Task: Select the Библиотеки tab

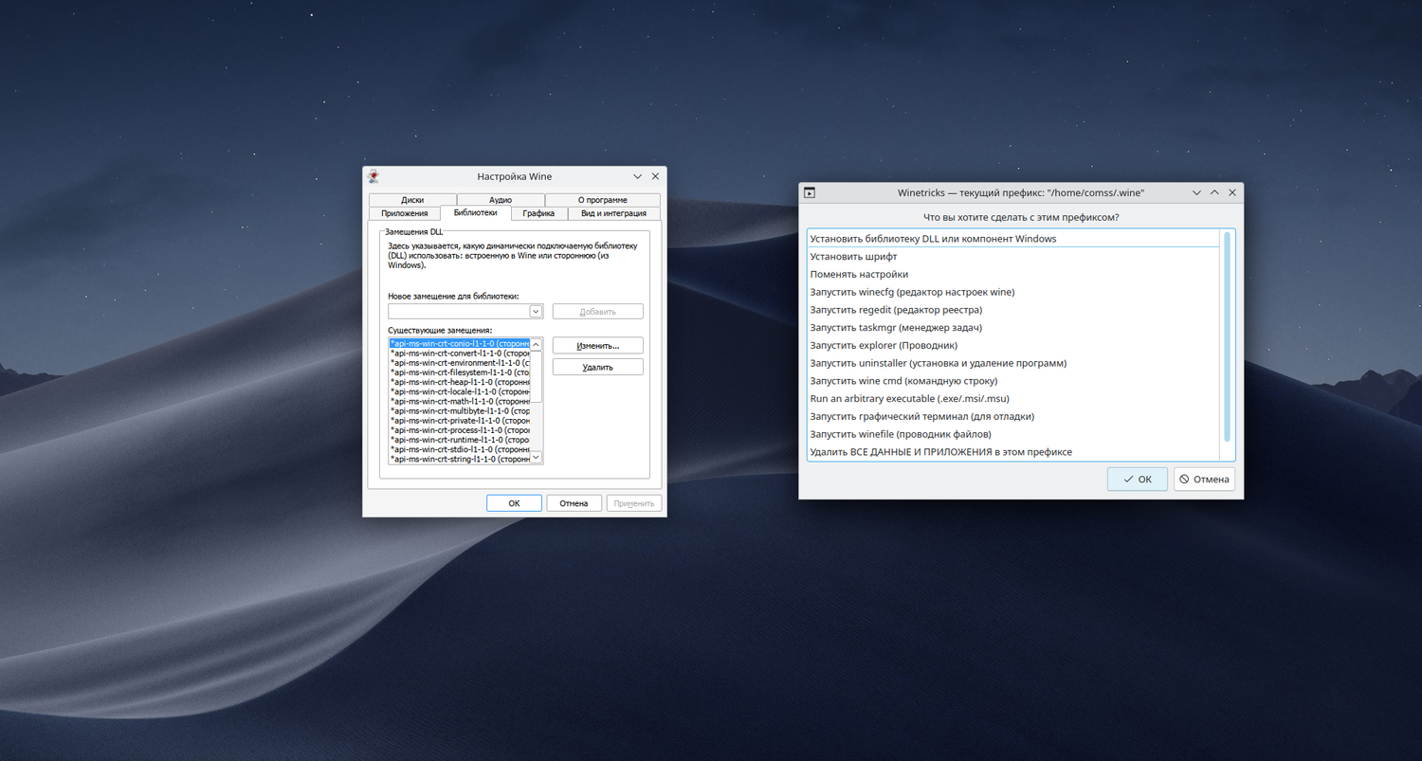Action: [x=476, y=212]
